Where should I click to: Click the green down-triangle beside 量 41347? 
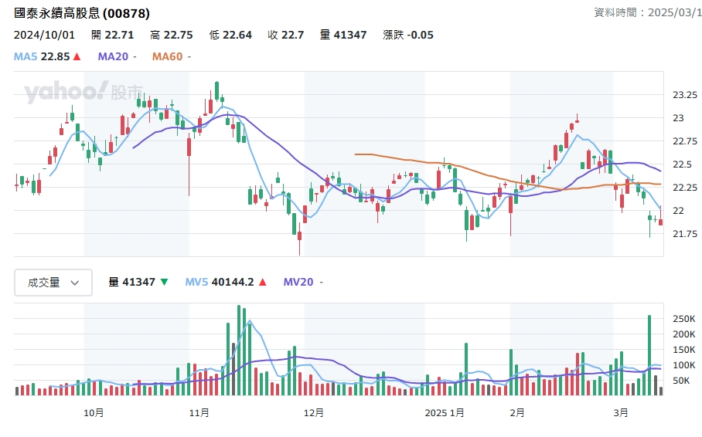[164, 283]
